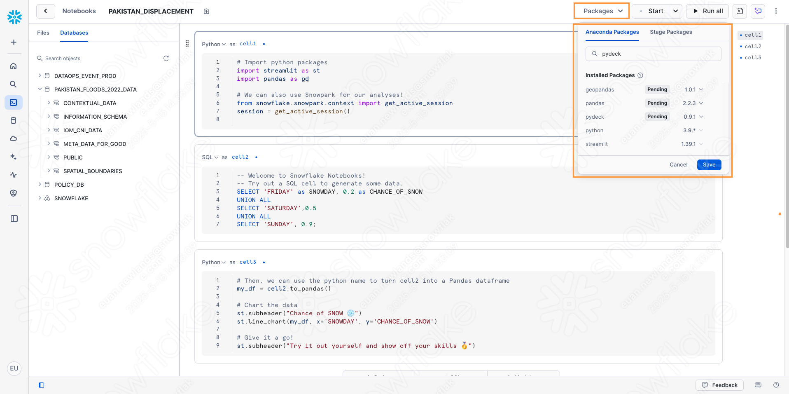Open the Start session dropdown arrow
The image size is (789, 394).
675,11
